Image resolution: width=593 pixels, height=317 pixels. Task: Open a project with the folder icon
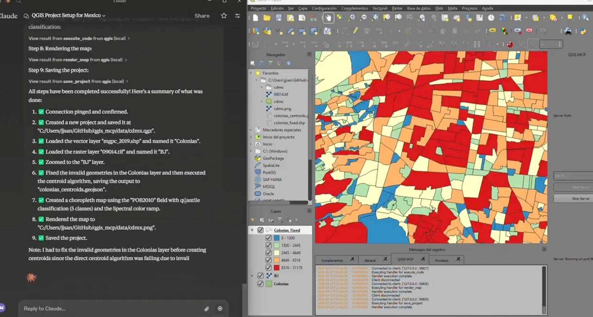pyautogui.click(x=267, y=18)
